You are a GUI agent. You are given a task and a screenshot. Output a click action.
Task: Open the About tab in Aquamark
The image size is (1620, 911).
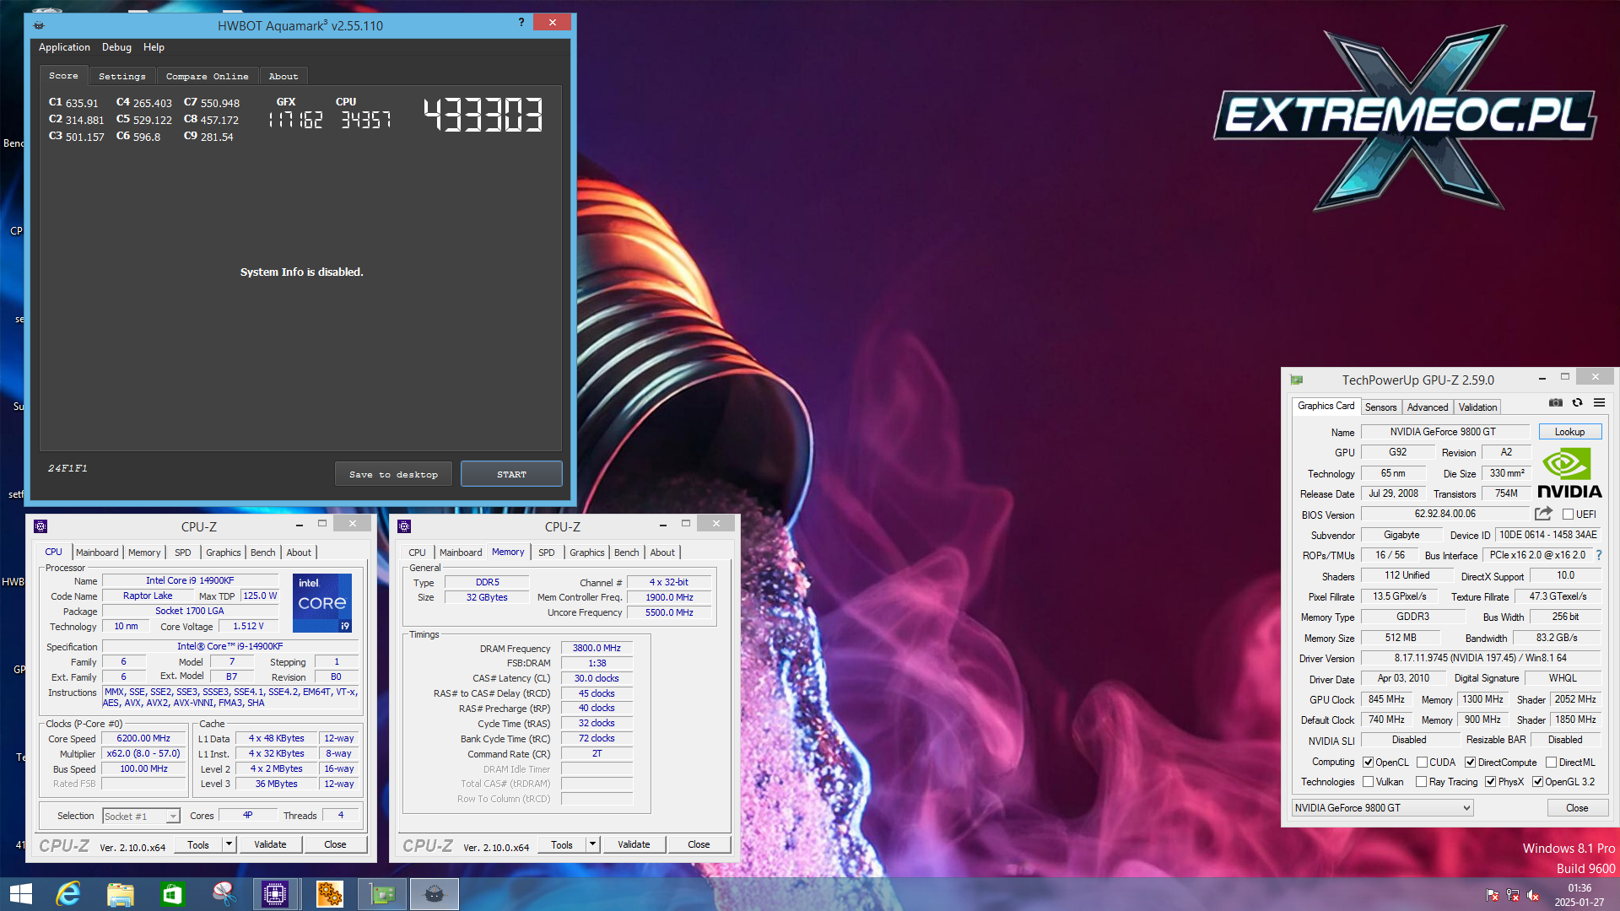(x=283, y=76)
